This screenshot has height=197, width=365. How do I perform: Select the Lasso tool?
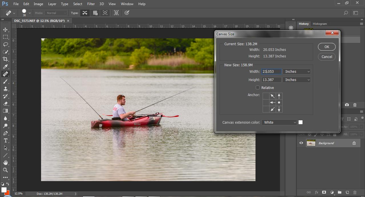pyautogui.click(x=5, y=44)
